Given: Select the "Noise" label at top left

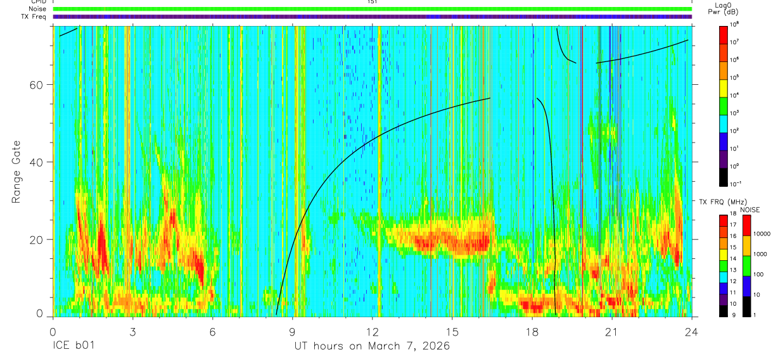Looking at the screenshot, I should [x=37, y=9].
